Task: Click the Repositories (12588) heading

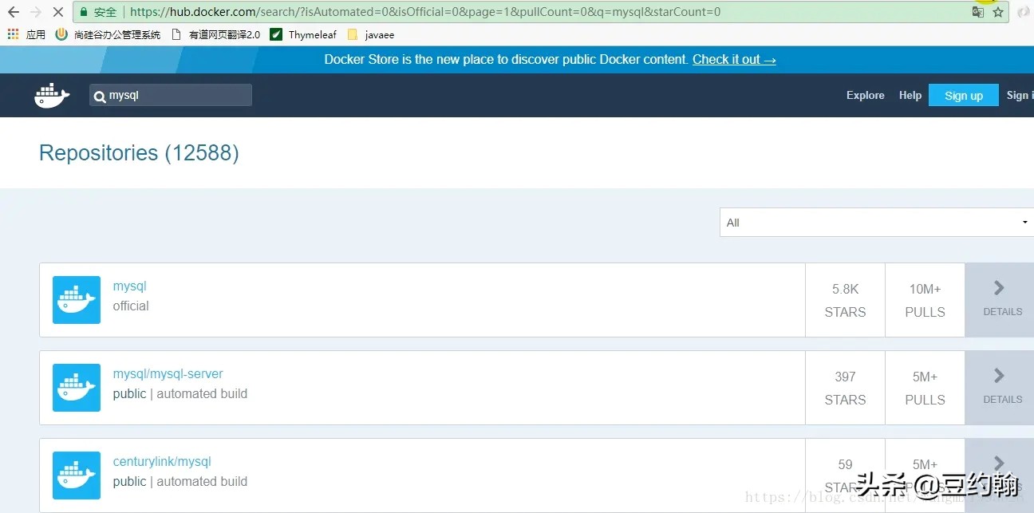Action: click(x=139, y=153)
